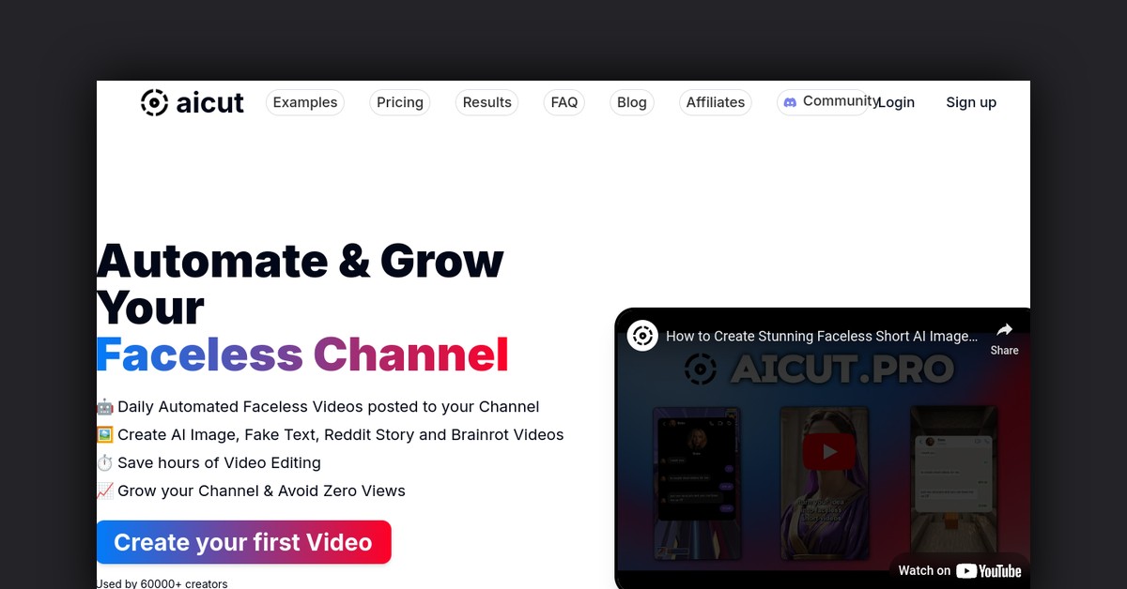Click the YouTube logo in video corner
The width and height of the screenshot is (1127, 589).
click(988, 570)
